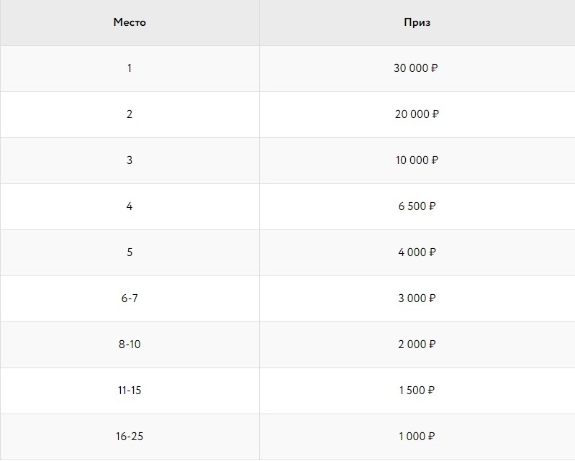Click the place 2 cell

pyautogui.click(x=130, y=114)
